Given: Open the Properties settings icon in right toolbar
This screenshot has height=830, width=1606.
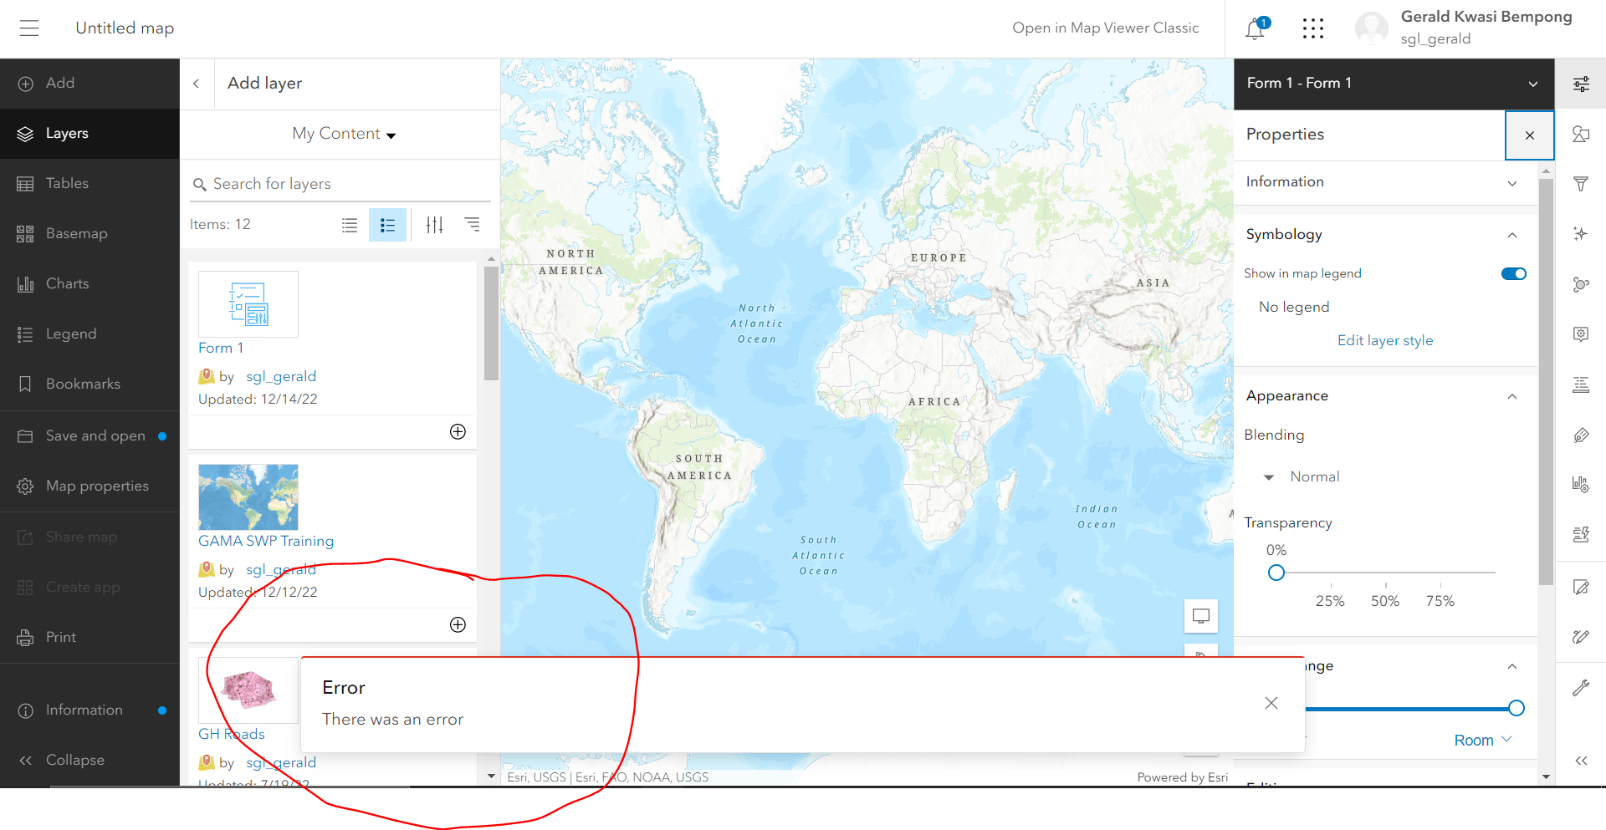Looking at the screenshot, I should pyautogui.click(x=1581, y=84).
